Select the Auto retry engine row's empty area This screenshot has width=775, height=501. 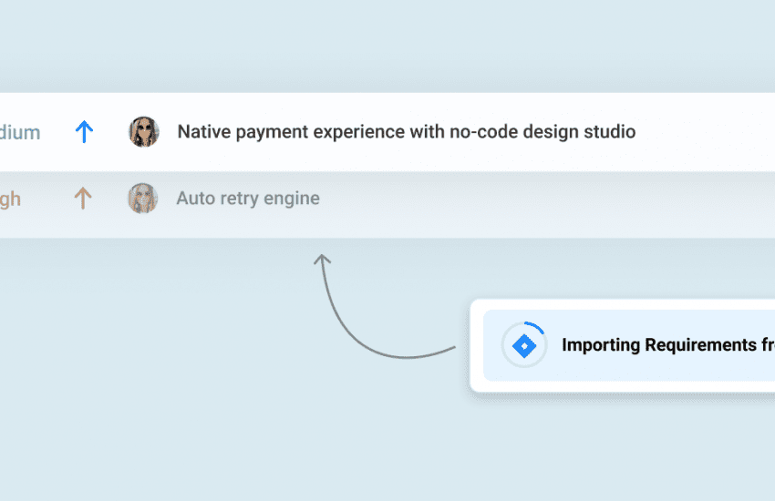(x=547, y=199)
